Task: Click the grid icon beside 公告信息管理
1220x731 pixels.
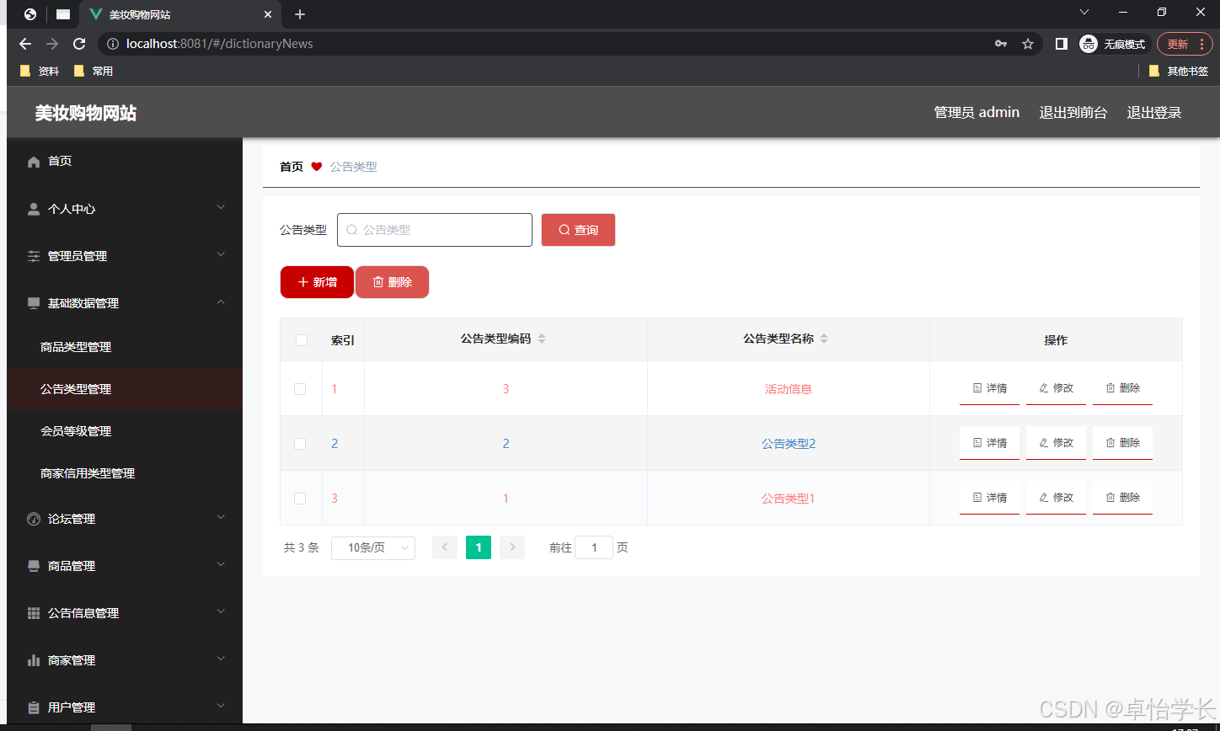Action: (34, 613)
